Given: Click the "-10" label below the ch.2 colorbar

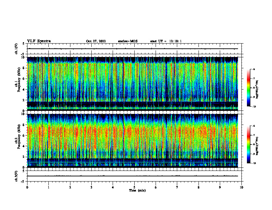Looking at the screenshot, I should (254, 163).
